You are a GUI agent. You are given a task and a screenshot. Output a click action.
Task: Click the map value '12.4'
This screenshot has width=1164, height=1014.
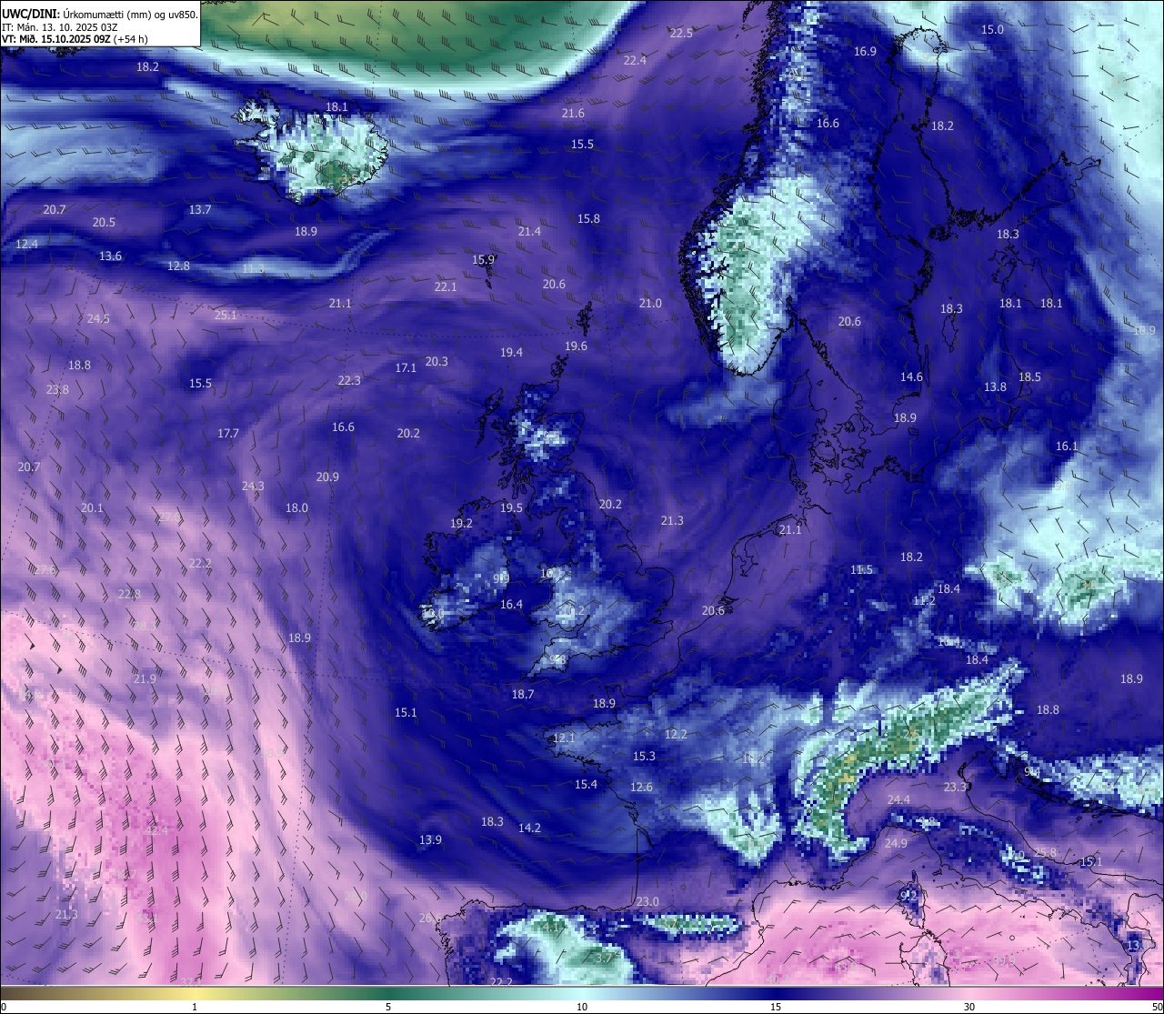click(27, 244)
